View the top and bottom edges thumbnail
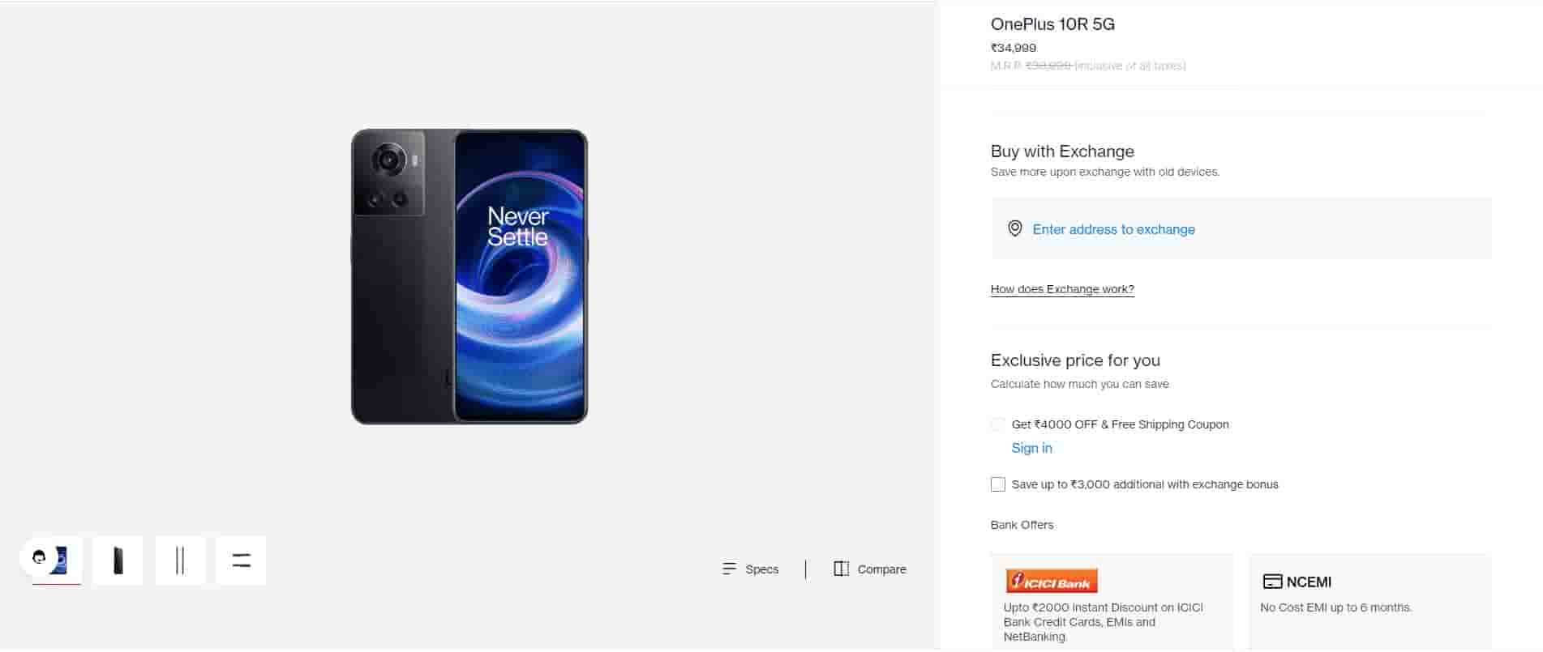The height and width of the screenshot is (652, 1543). pyautogui.click(x=241, y=560)
